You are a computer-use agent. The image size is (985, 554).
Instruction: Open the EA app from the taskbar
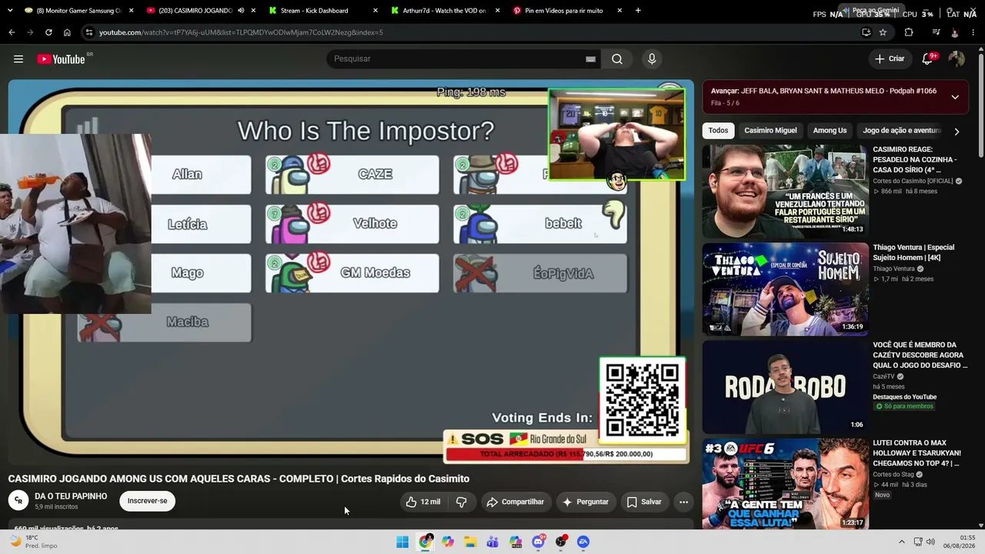[583, 542]
